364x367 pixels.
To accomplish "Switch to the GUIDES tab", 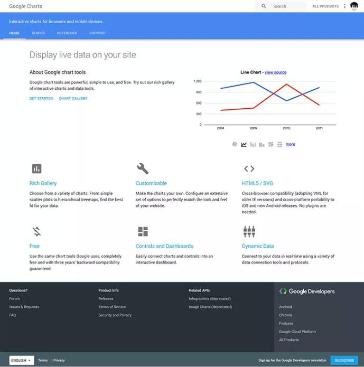I will [x=38, y=33].
